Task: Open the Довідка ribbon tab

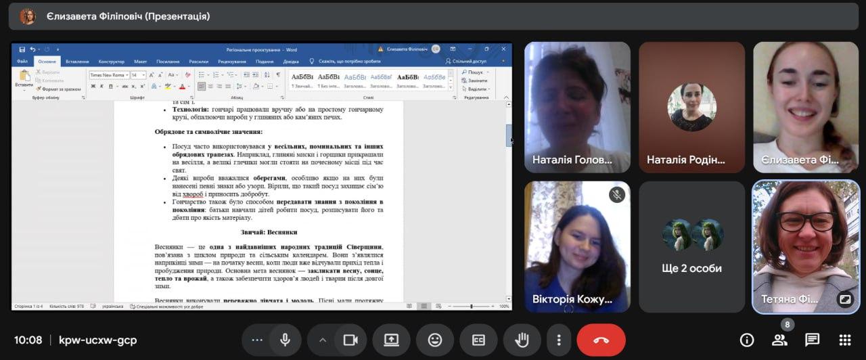Action: [291, 61]
